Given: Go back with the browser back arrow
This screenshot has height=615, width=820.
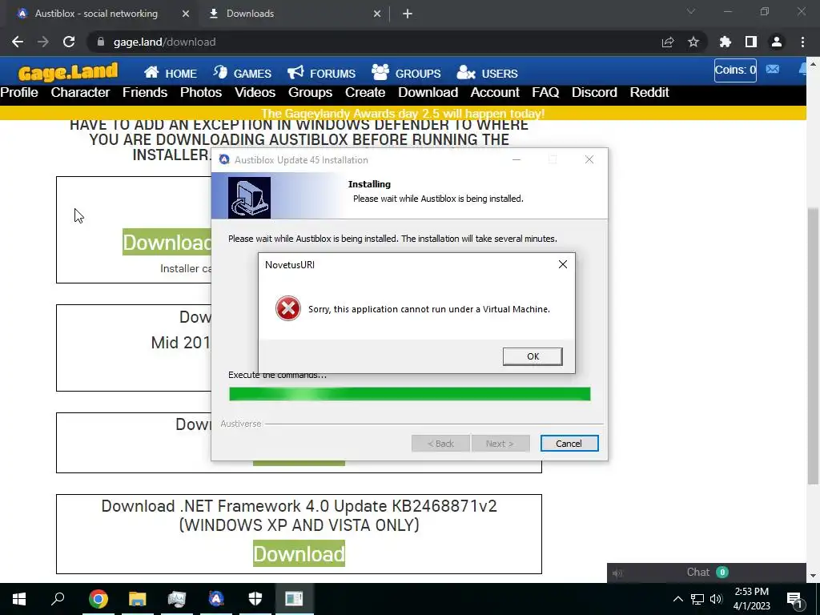Looking at the screenshot, I should 18,42.
